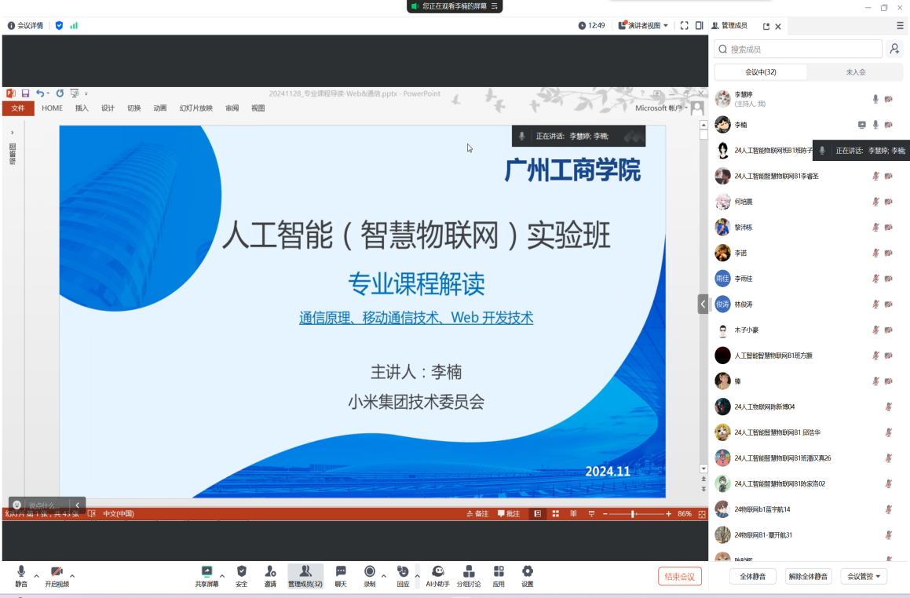Click the PowerPoint zoom slider
Image resolution: width=910 pixels, height=598 pixels.
[x=634, y=514]
